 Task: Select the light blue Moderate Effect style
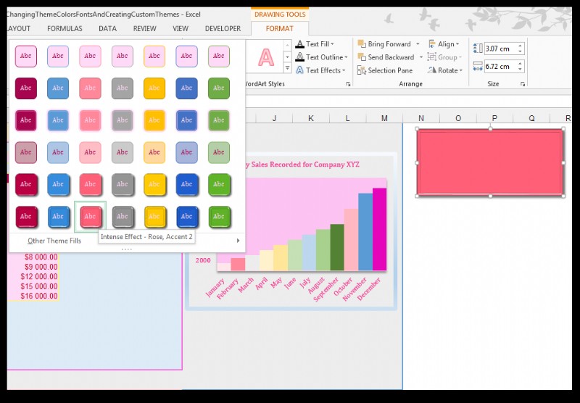(58, 184)
